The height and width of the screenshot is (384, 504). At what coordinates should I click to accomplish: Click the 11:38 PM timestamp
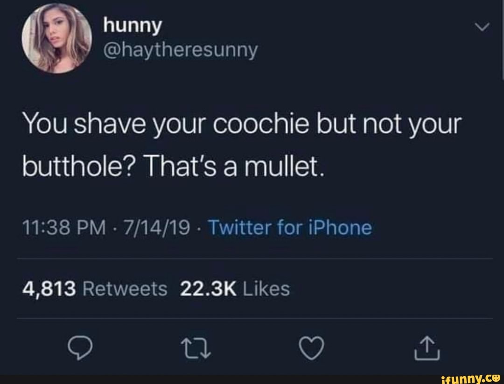(x=64, y=228)
